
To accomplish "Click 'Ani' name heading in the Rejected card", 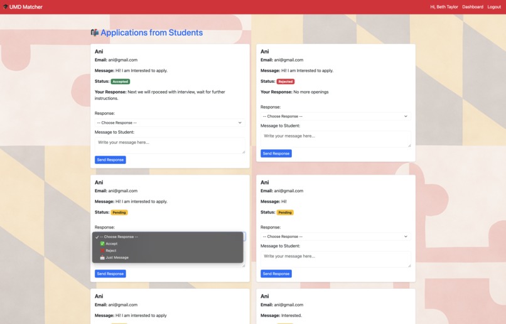I will pyautogui.click(x=265, y=51).
